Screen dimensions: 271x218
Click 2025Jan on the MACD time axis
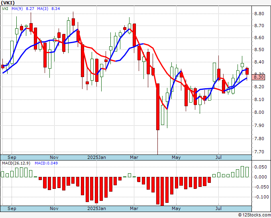(x=96, y=208)
